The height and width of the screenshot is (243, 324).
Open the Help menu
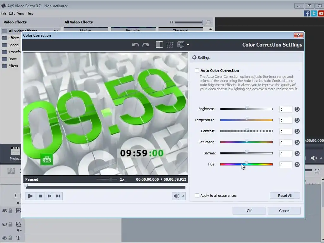(30, 13)
